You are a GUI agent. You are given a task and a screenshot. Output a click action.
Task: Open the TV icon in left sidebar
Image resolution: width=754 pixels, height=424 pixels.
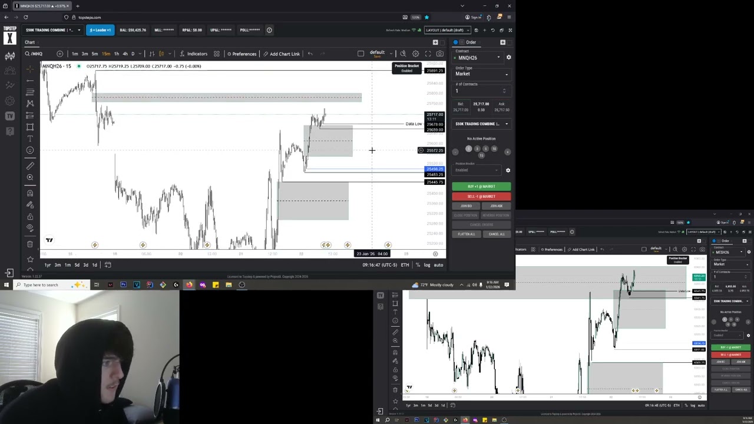(x=10, y=116)
